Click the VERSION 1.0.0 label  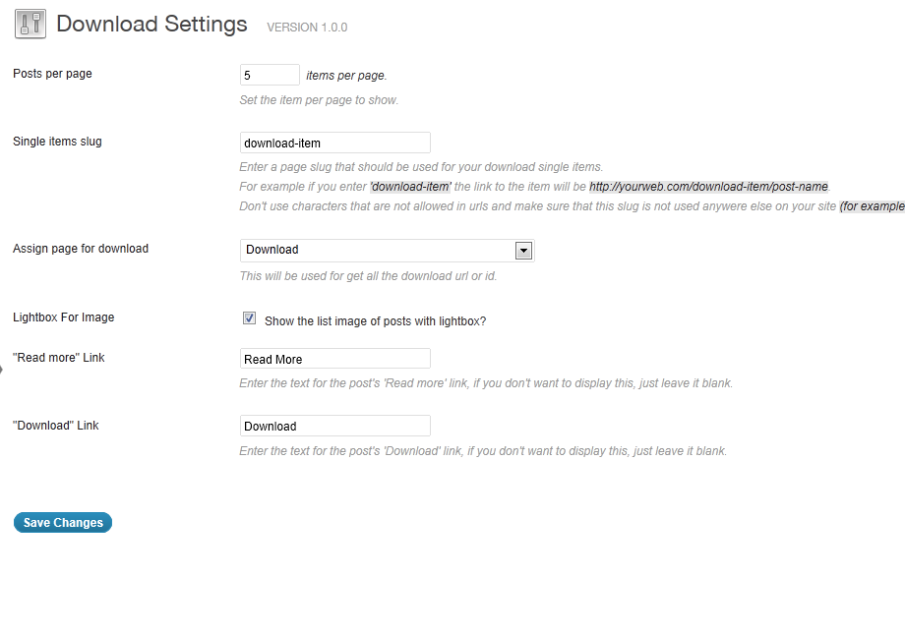307,28
